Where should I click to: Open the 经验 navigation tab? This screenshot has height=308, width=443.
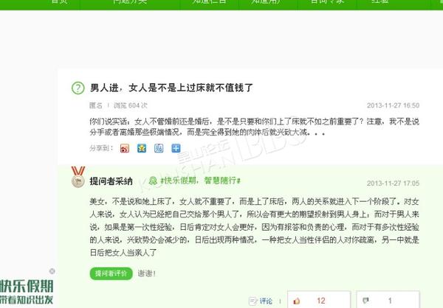(380, 1)
